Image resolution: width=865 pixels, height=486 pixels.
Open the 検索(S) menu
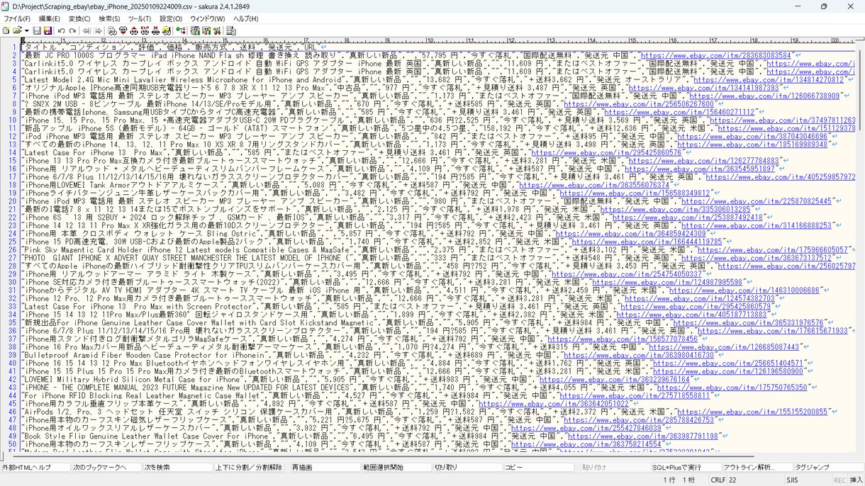pos(109,19)
